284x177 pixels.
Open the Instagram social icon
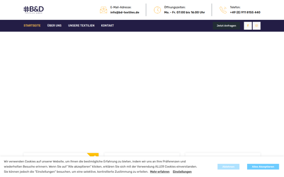click(x=257, y=25)
